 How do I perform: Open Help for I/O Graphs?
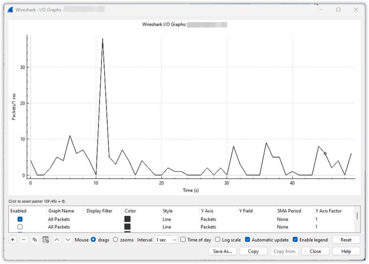[346, 252]
